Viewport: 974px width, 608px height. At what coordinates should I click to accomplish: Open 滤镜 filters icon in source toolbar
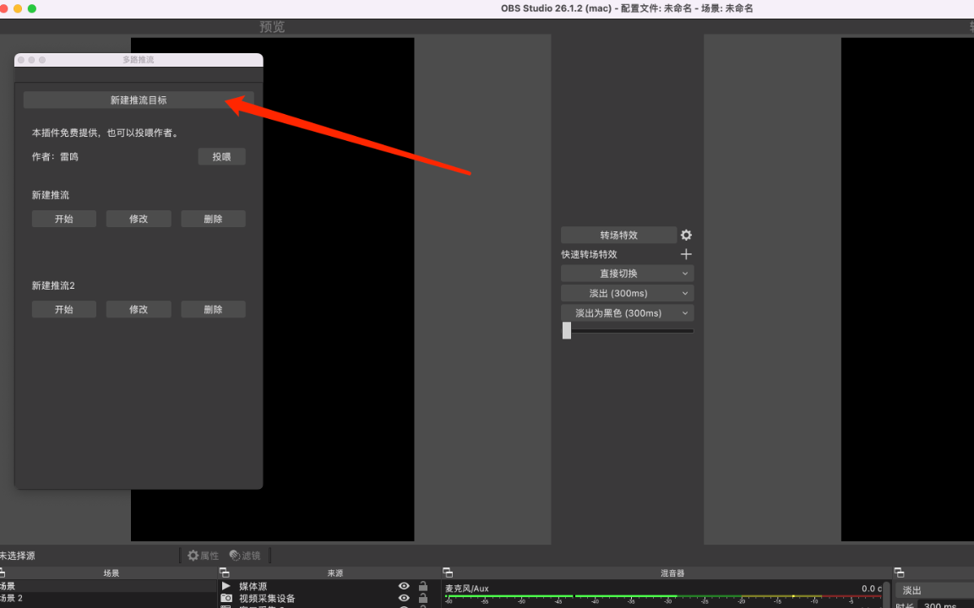235,556
